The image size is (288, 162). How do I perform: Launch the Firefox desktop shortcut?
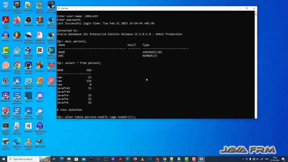tap(17, 21)
